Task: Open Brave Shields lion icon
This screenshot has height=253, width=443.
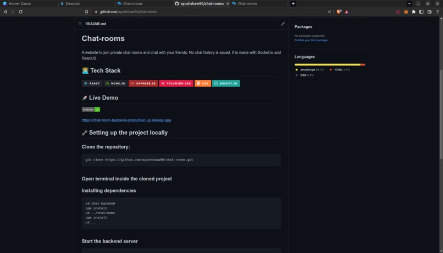Action: (x=339, y=12)
